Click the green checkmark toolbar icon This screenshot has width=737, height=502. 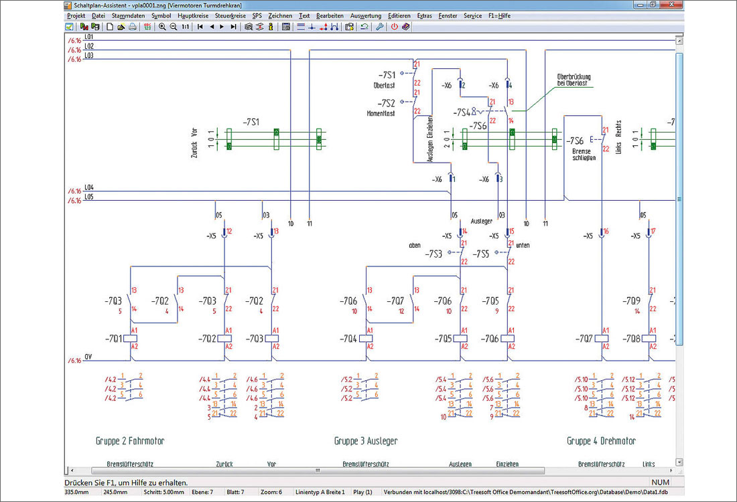[69, 27]
